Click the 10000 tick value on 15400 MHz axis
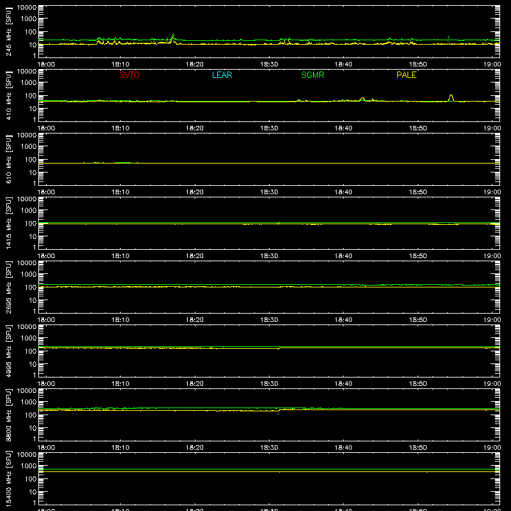The height and width of the screenshot is (511, 511). (x=27, y=455)
